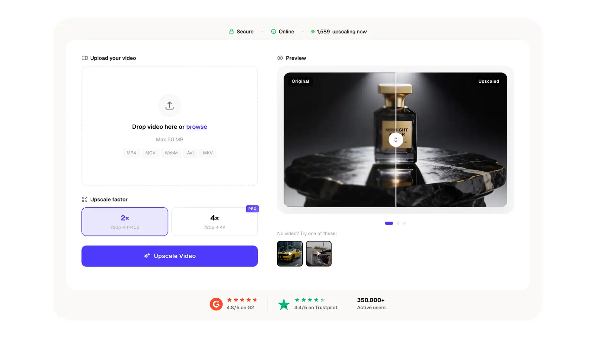Viewport: 595px width, 339px height.
Task: Click the Original label in preview
Action: (300, 81)
